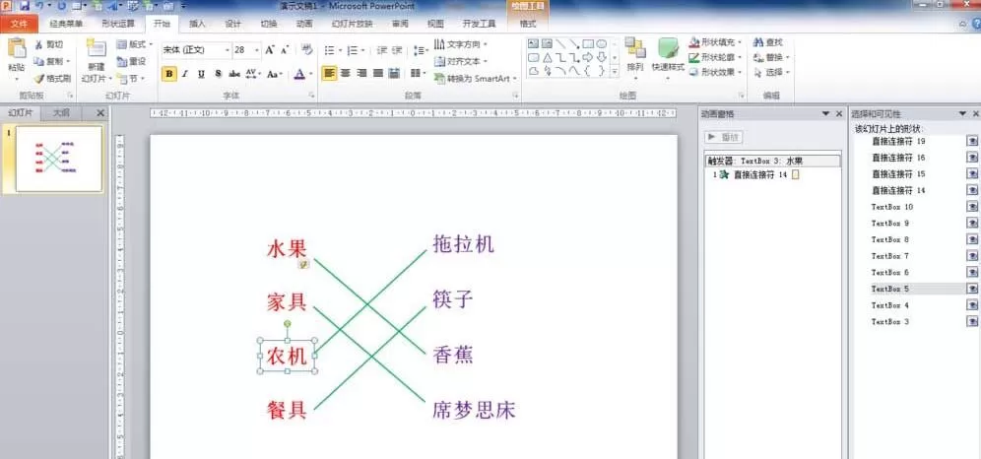Click the Play (播放) button in animation pane
The image size is (981, 459).
click(724, 137)
